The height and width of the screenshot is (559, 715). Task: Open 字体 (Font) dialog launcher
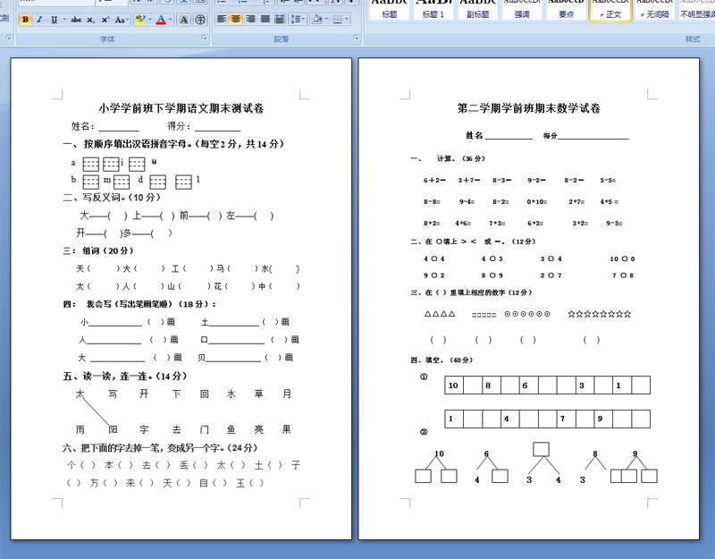pos(205,38)
